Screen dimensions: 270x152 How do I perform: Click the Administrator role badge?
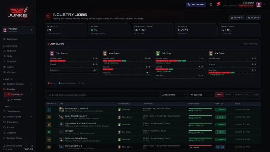246,6
